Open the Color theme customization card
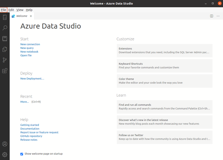The image size is (223, 160). click(x=164, y=81)
